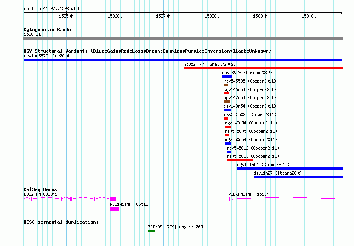Click the dgv147n54 brown complex feature
Screen dimensions: 354x246
pyautogui.click(x=227, y=102)
